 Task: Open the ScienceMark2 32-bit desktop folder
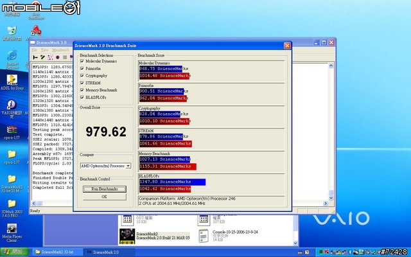click(x=12, y=179)
